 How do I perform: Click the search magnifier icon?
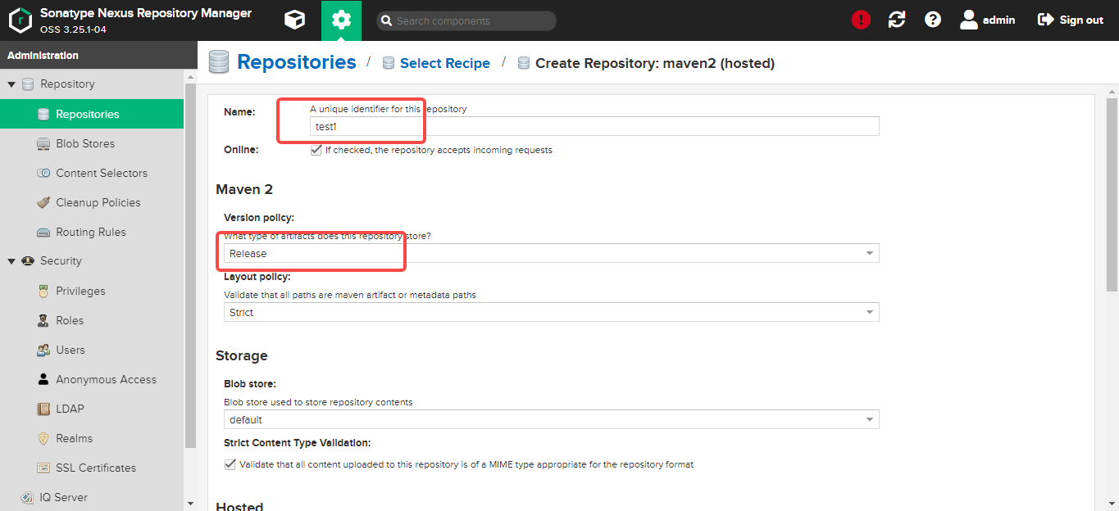coord(385,21)
